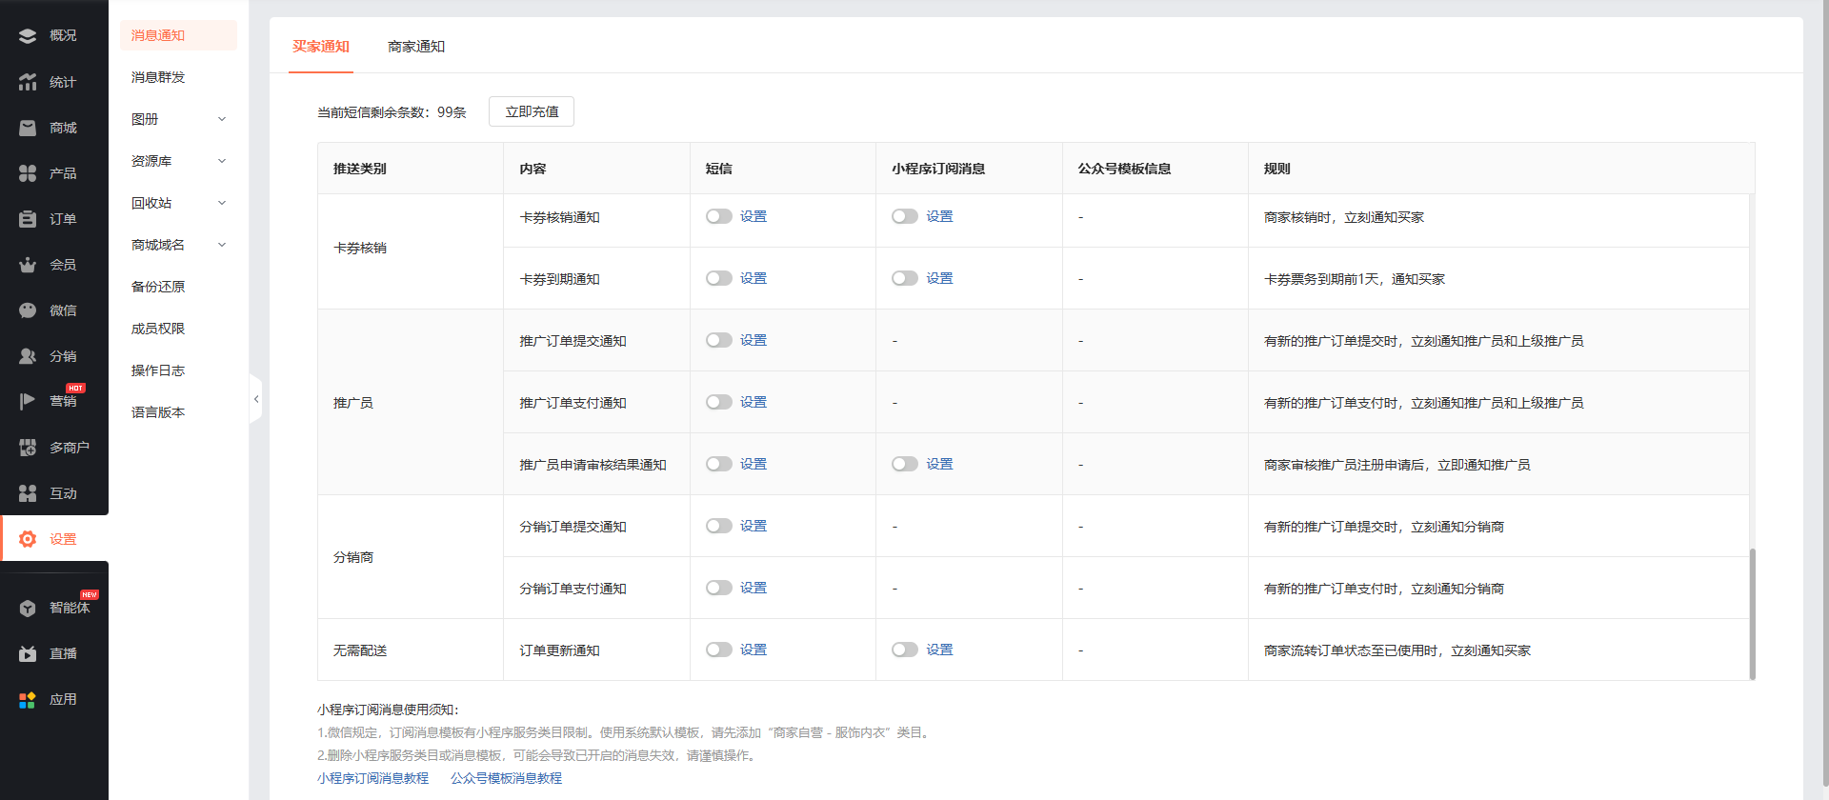
Task: Open the 微信 WeChat icon
Action: coord(28,310)
